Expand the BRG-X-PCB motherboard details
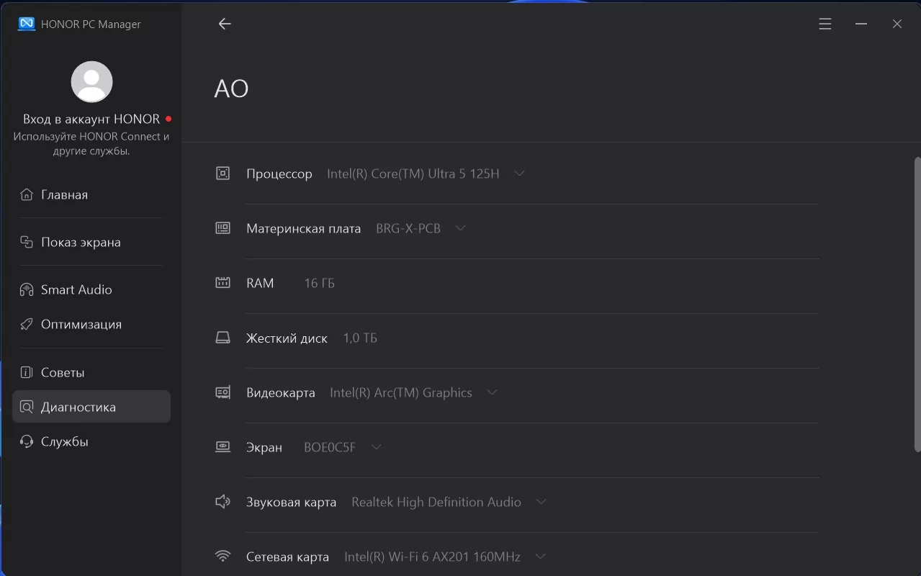Screen dimensions: 921x576 (461, 228)
